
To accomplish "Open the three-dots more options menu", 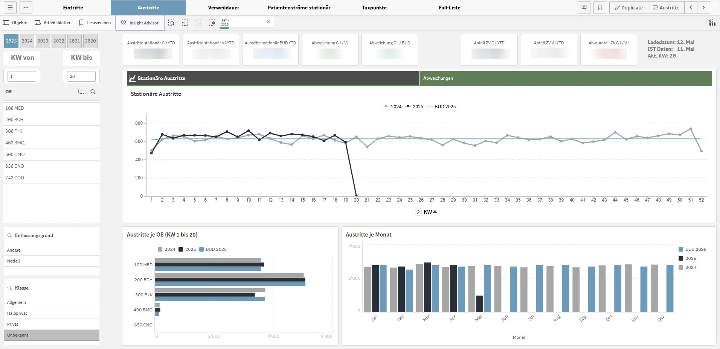I will 26,8.
